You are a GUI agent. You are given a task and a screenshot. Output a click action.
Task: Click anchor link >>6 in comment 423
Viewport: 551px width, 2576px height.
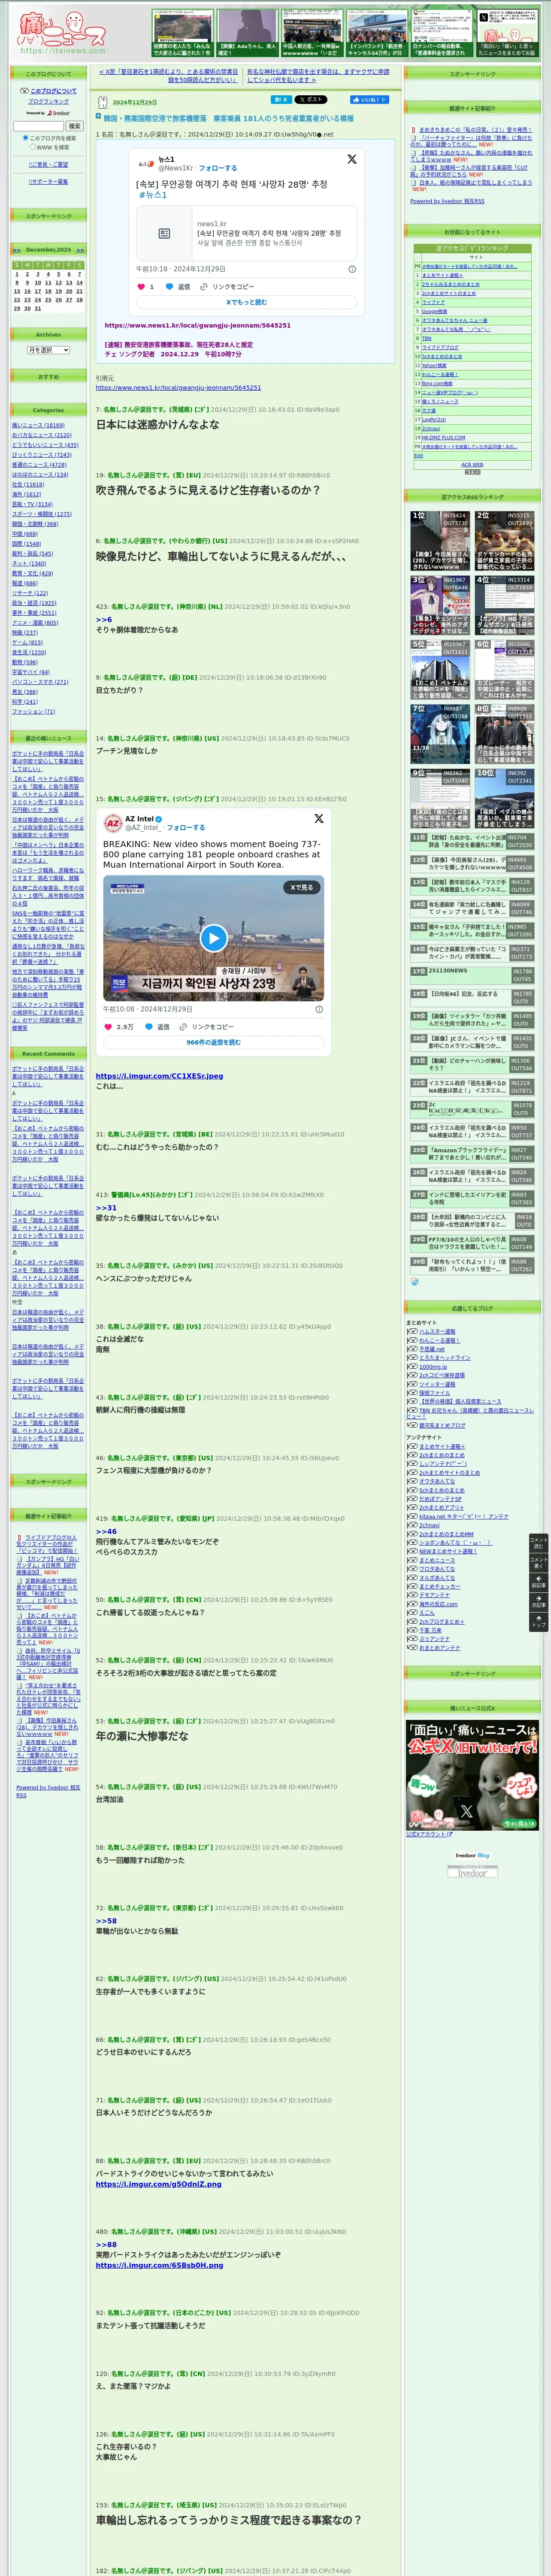[x=104, y=619]
